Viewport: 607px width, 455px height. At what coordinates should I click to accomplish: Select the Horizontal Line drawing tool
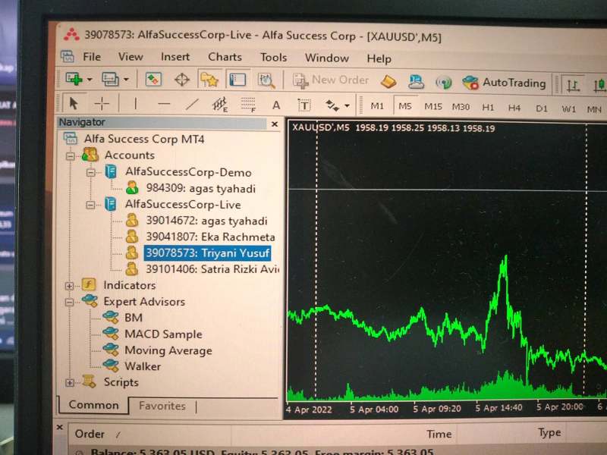[163, 105]
